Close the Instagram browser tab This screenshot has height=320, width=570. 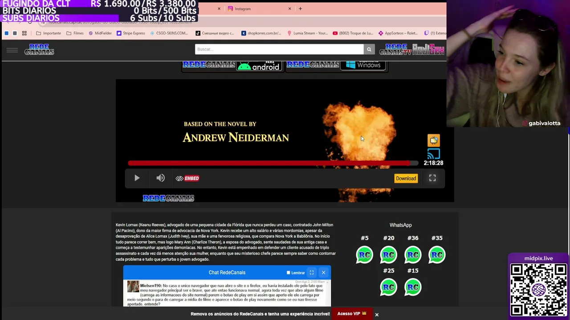pos(289,8)
